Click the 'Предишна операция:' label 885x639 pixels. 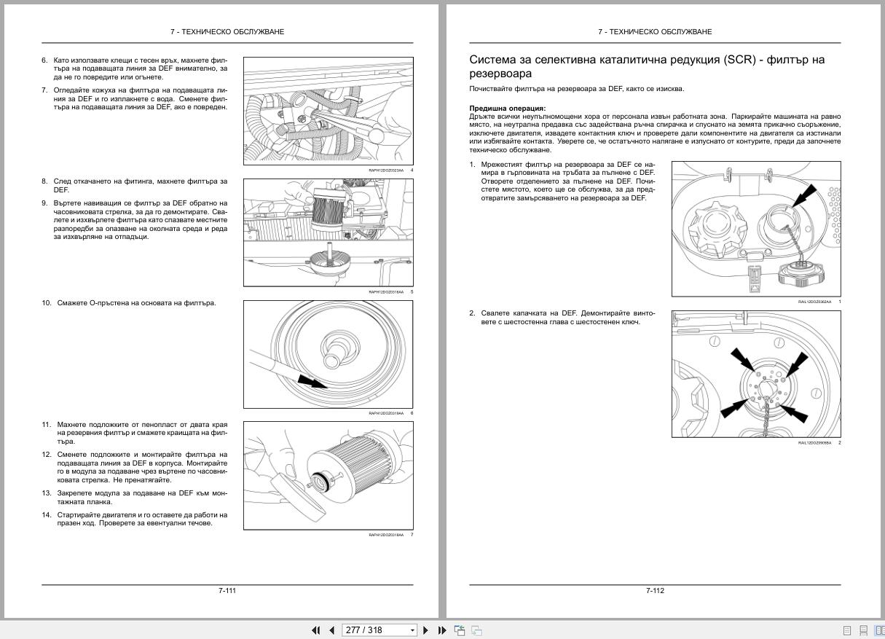[x=507, y=108]
